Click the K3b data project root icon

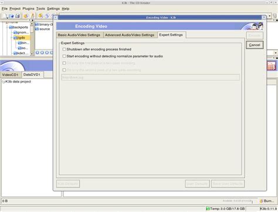pyautogui.click(x=4, y=81)
